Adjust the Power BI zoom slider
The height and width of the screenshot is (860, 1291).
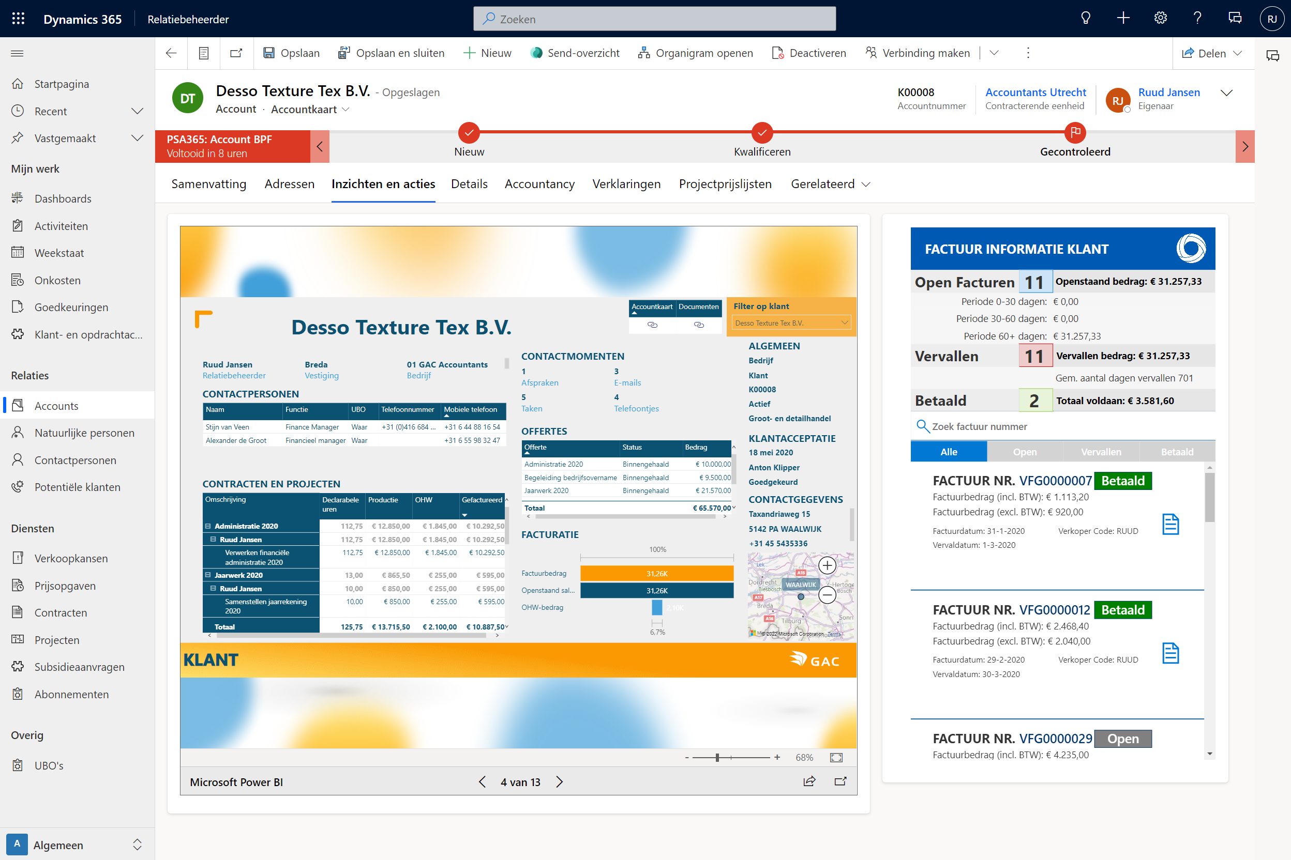click(717, 758)
